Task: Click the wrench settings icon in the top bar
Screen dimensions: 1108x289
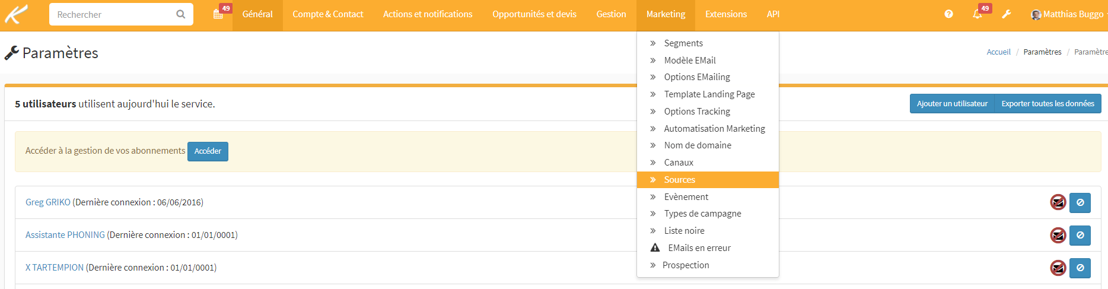Action: (x=1007, y=14)
